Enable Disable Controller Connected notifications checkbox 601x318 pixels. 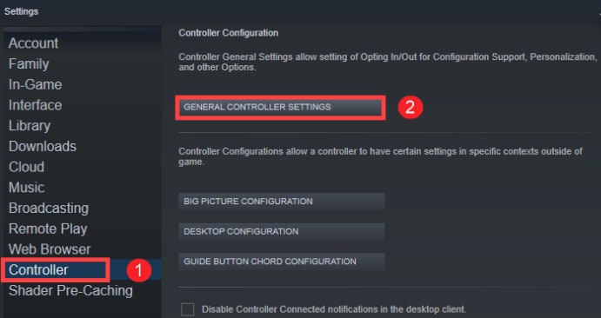(x=187, y=309)
